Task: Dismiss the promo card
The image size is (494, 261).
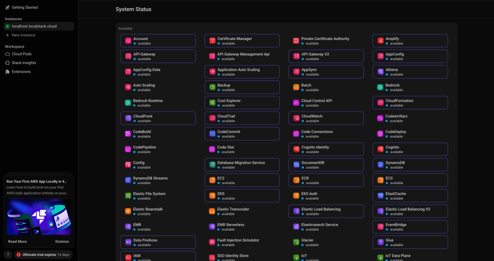Action: coord(62,241)
